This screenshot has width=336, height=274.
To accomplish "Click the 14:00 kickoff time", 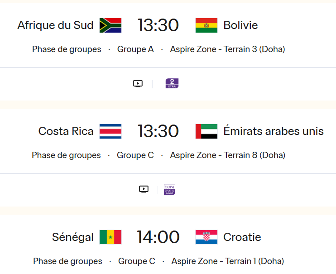I will coord(158,237).
